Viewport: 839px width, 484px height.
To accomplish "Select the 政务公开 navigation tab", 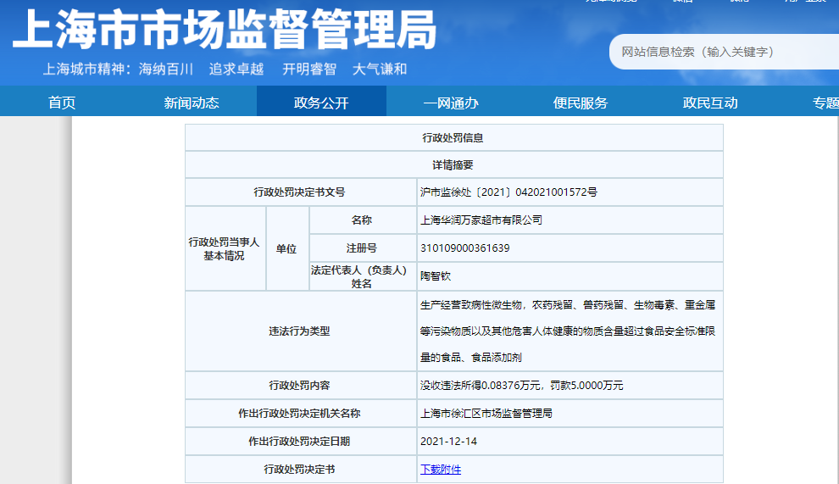I will coord(321,103).
